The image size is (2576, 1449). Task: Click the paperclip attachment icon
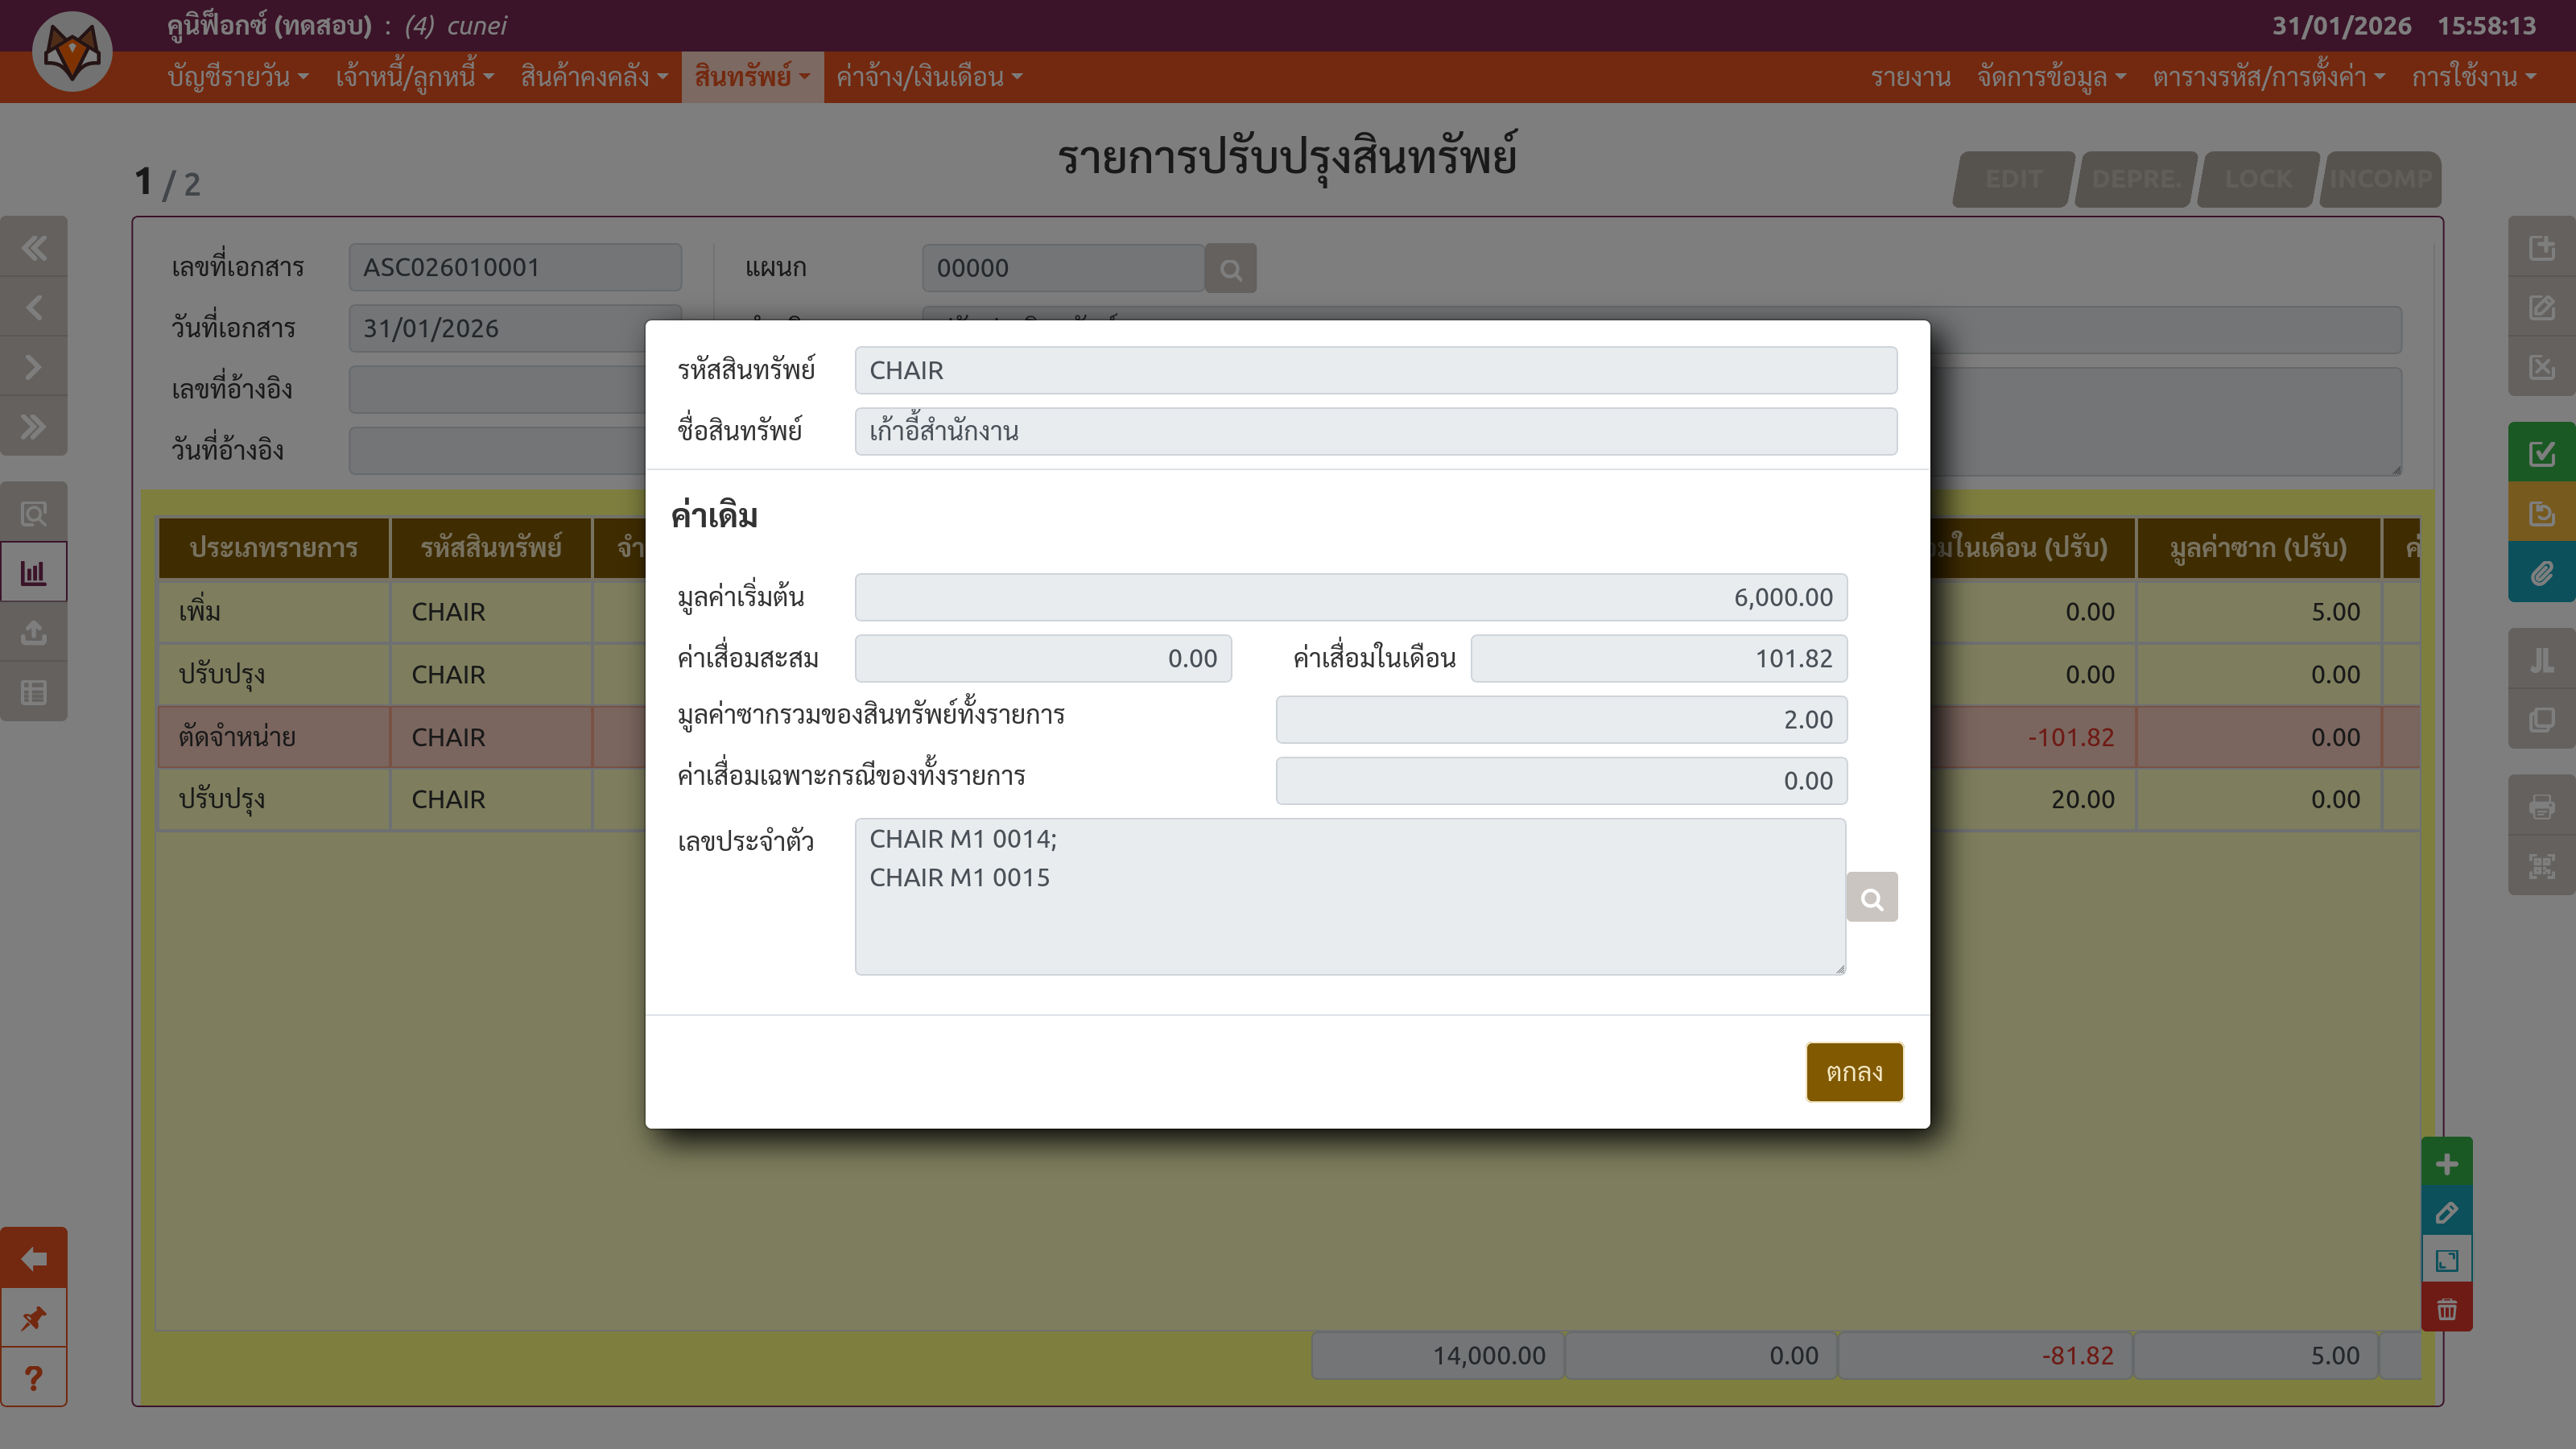click(x=2541, y=574)
